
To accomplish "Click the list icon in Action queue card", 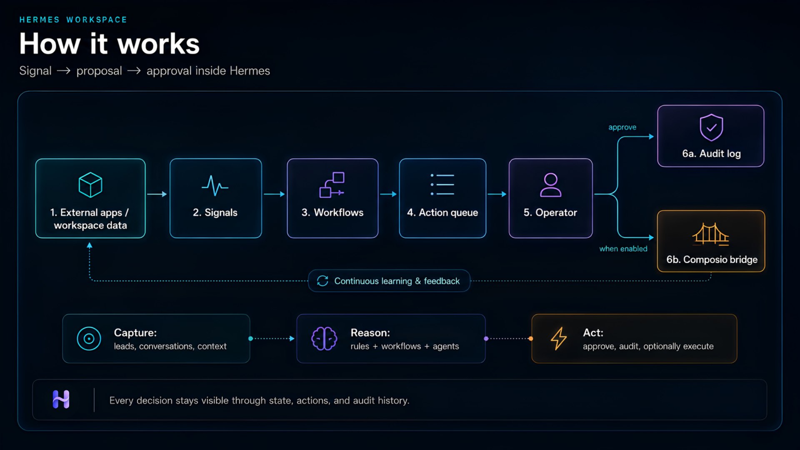I will coord(442,185).
